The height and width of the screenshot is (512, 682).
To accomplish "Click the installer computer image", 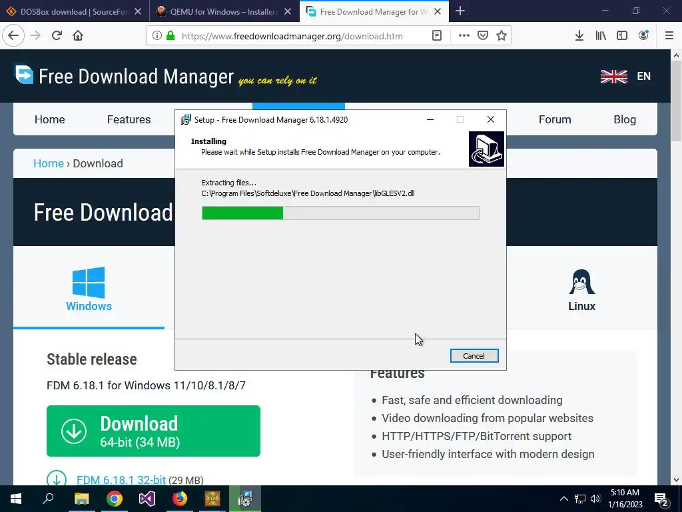I will click(x=486, y=149).
